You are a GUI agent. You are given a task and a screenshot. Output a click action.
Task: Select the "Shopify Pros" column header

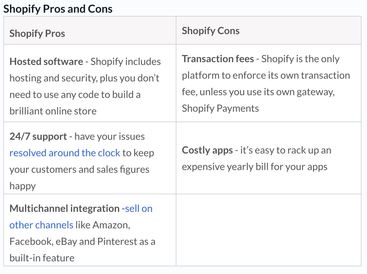click(37, 34)
